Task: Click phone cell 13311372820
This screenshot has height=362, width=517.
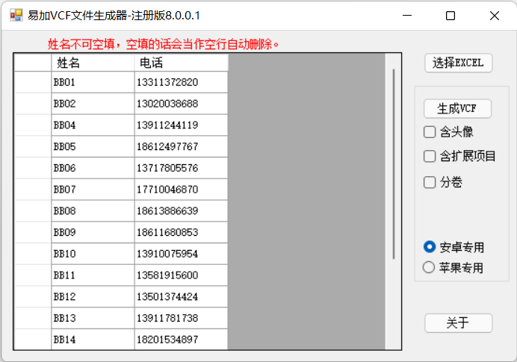Action: pyautogui.click(x=181, y=82)
